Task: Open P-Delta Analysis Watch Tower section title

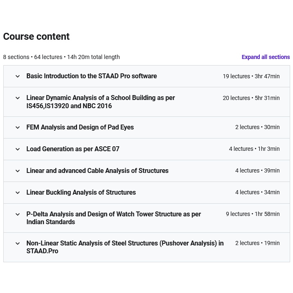Action: tap(114, 218)
